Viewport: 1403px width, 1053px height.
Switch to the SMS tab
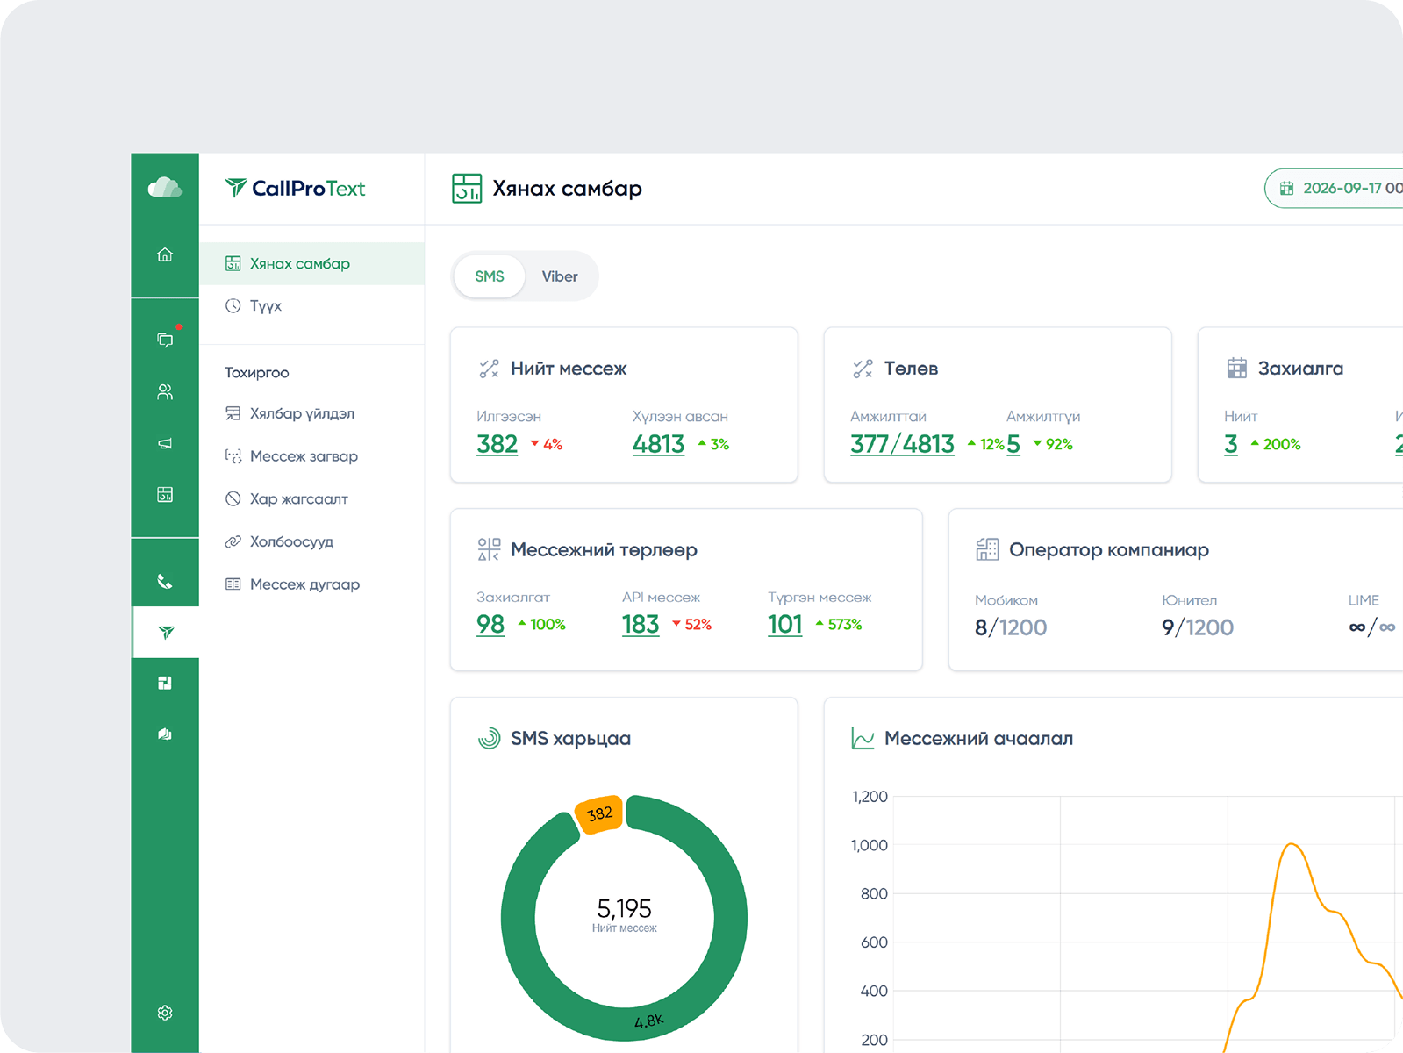(x=490, y=276)
